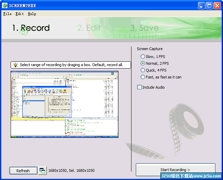
Task: Click the light bulb tip icon
Action: [x=15, y=65]
